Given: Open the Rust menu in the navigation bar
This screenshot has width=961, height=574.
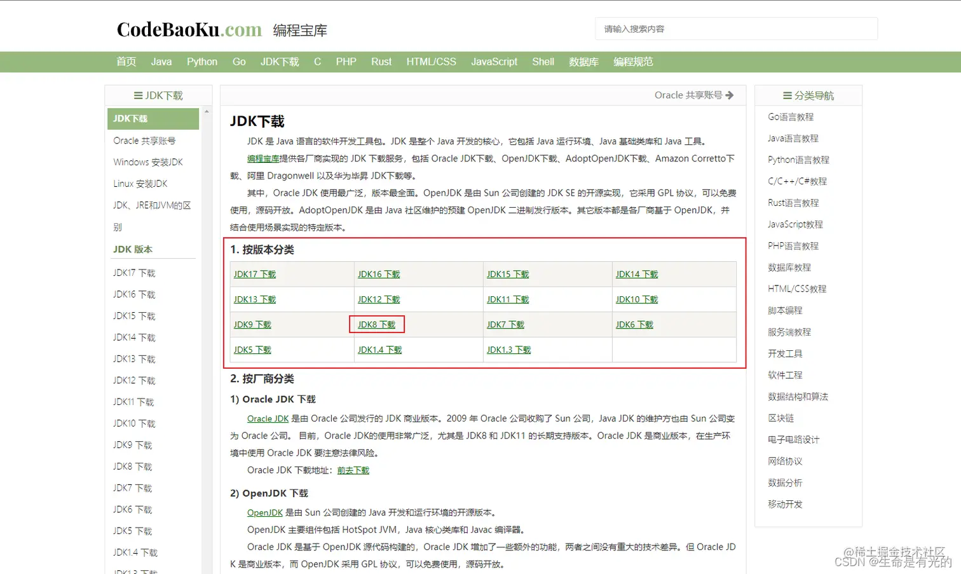Looking at the screenshot, I should 381,62.
